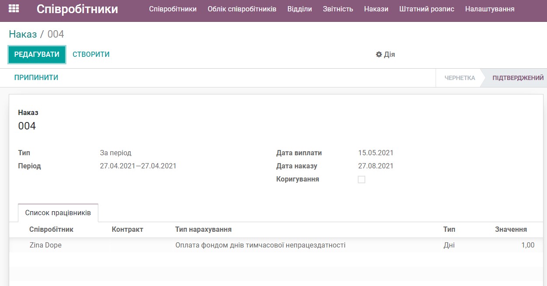
Task: Switch status to ЧЕРНЕТКА
Action: 459,78
